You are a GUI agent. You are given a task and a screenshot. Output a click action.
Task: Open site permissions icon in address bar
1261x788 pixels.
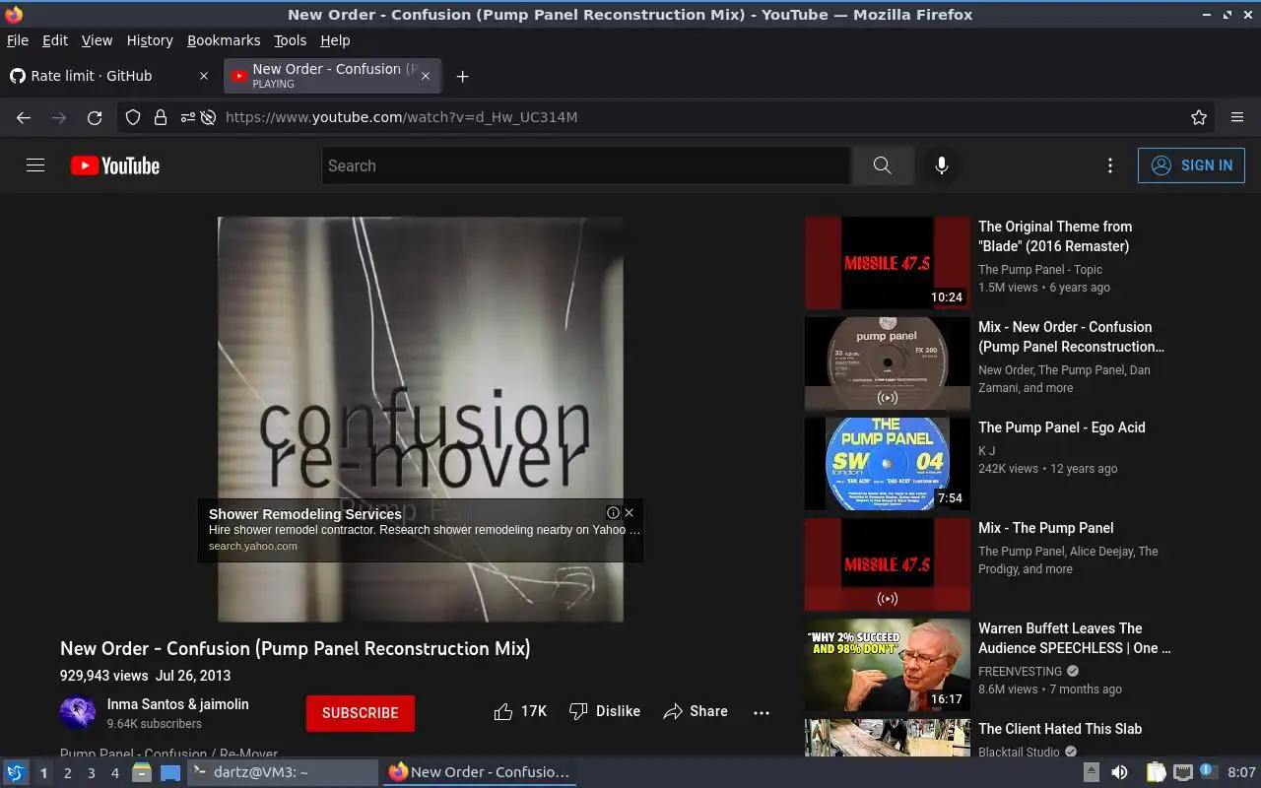coord(187,117)
